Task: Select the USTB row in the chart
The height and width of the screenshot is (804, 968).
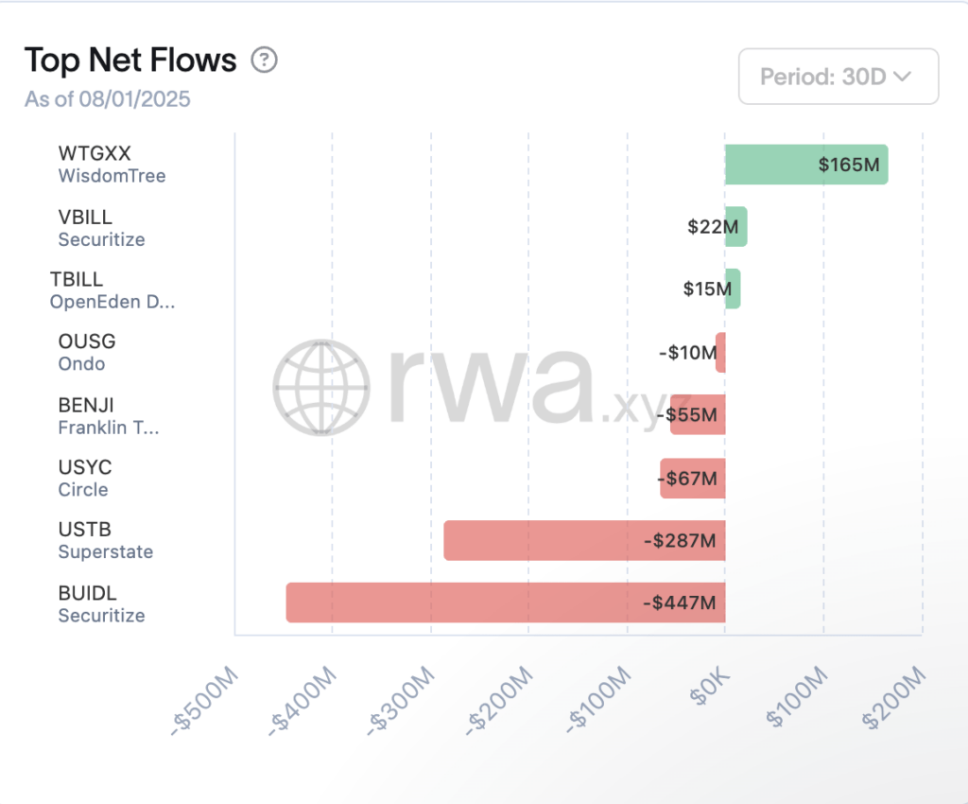Action: (583, 540)
